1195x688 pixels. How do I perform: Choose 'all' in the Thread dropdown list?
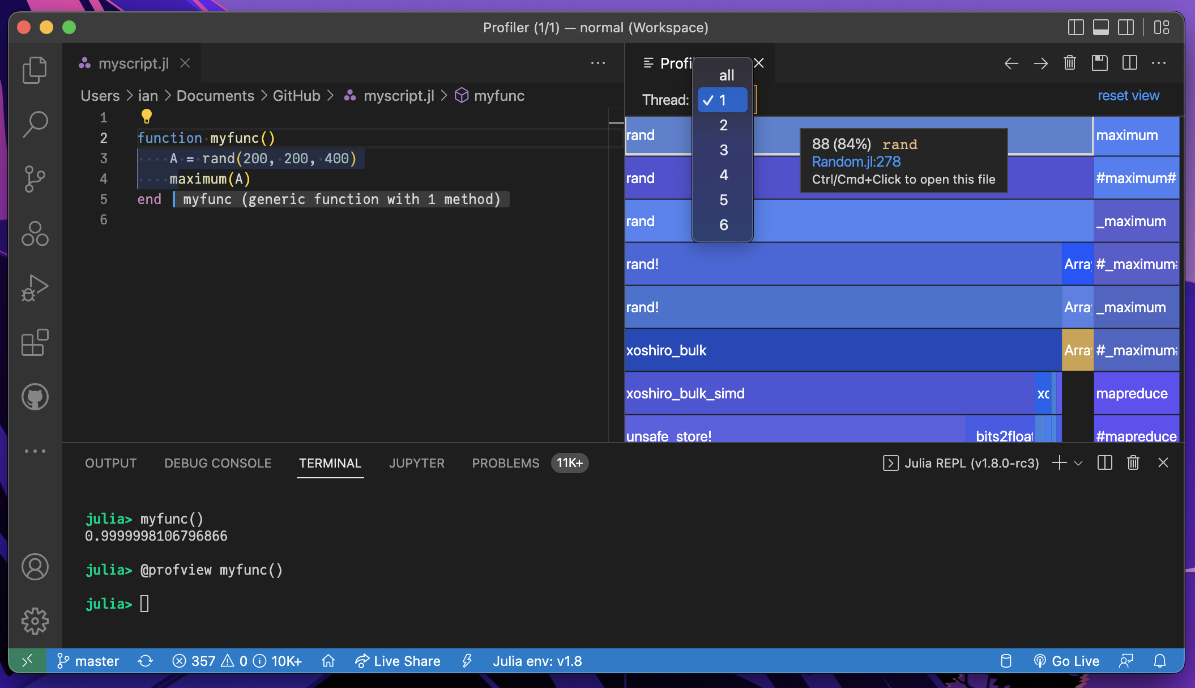(x=726, y=75)
